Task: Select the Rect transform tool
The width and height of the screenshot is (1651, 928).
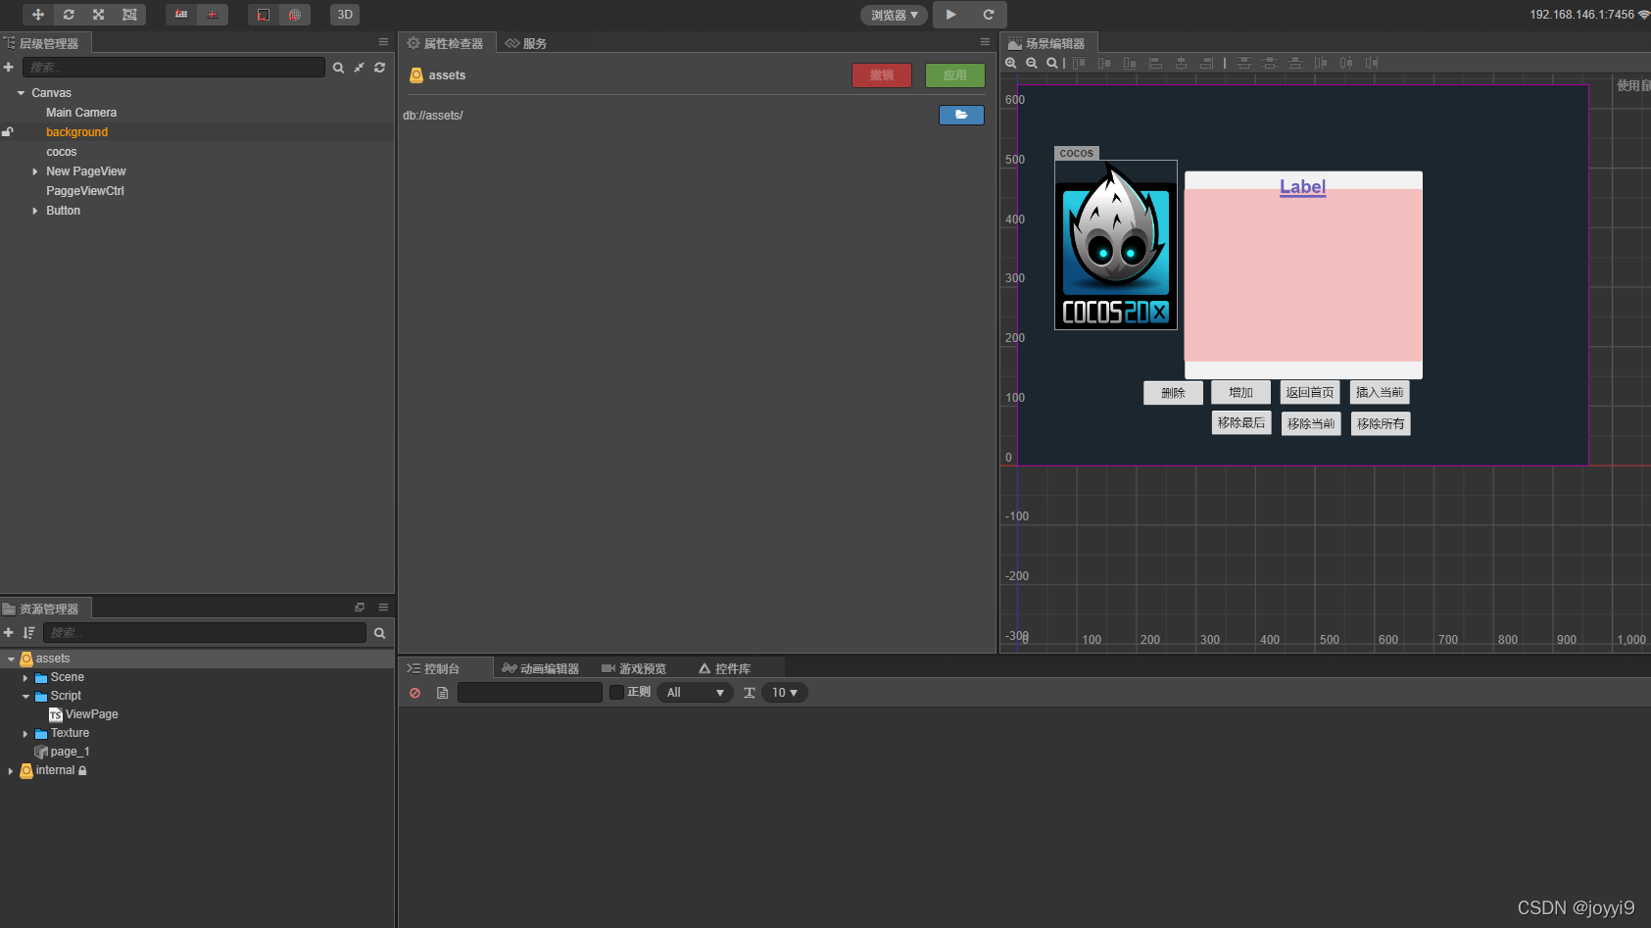Action: [x=129, y=15]
